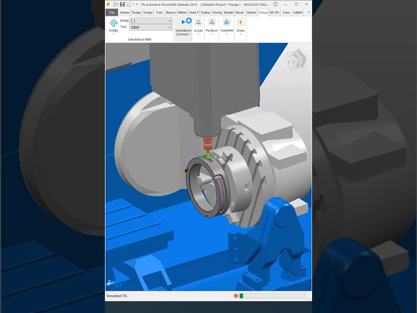Switch to the Workplane tab
Screen dimensions: 417x313
217,12
